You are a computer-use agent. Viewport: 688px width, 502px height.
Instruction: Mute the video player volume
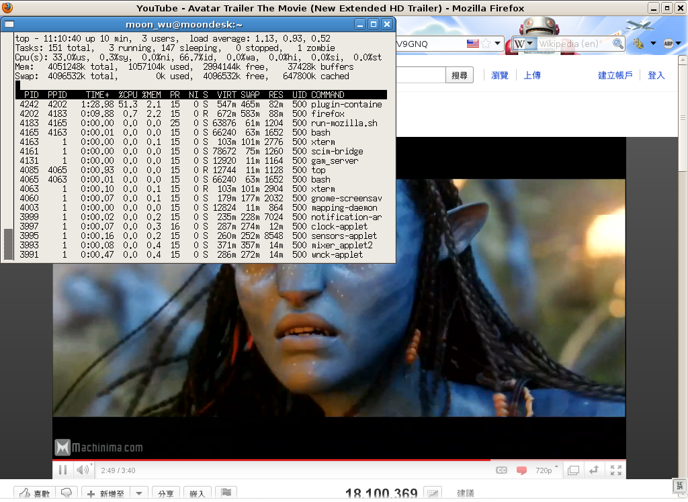click(83, 470)
